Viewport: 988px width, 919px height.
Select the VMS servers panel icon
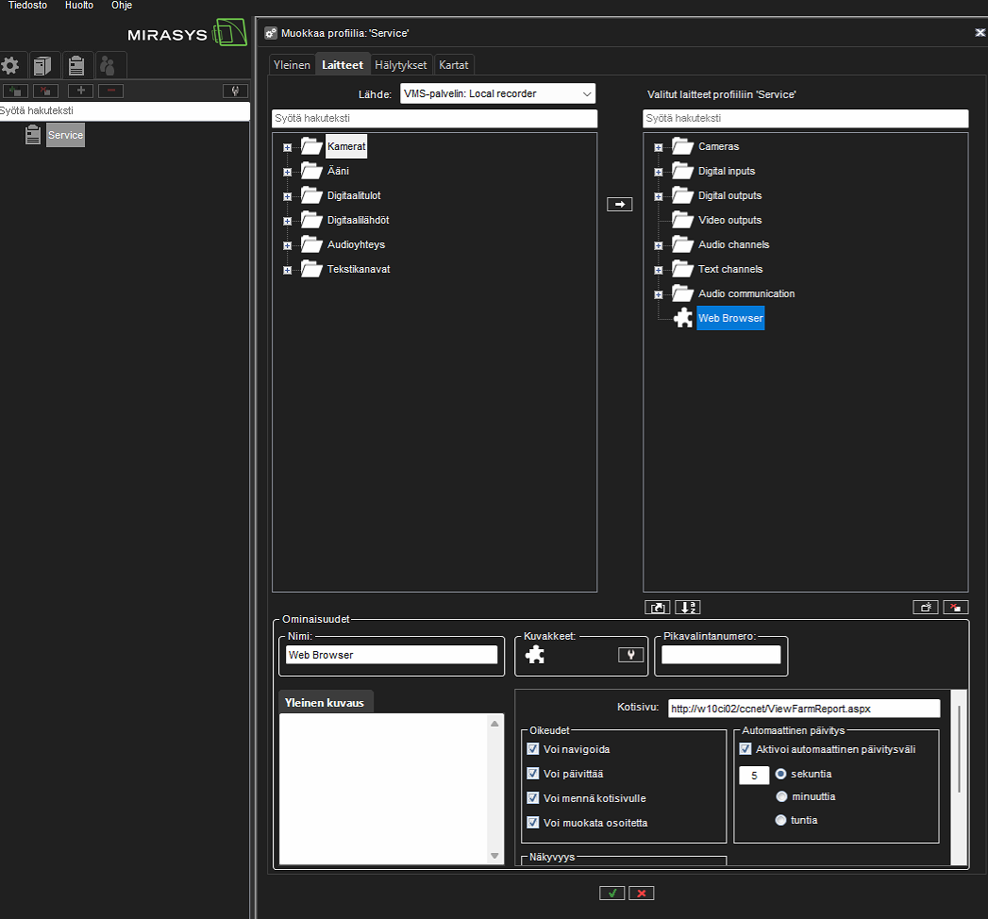(x=41, y=65)
